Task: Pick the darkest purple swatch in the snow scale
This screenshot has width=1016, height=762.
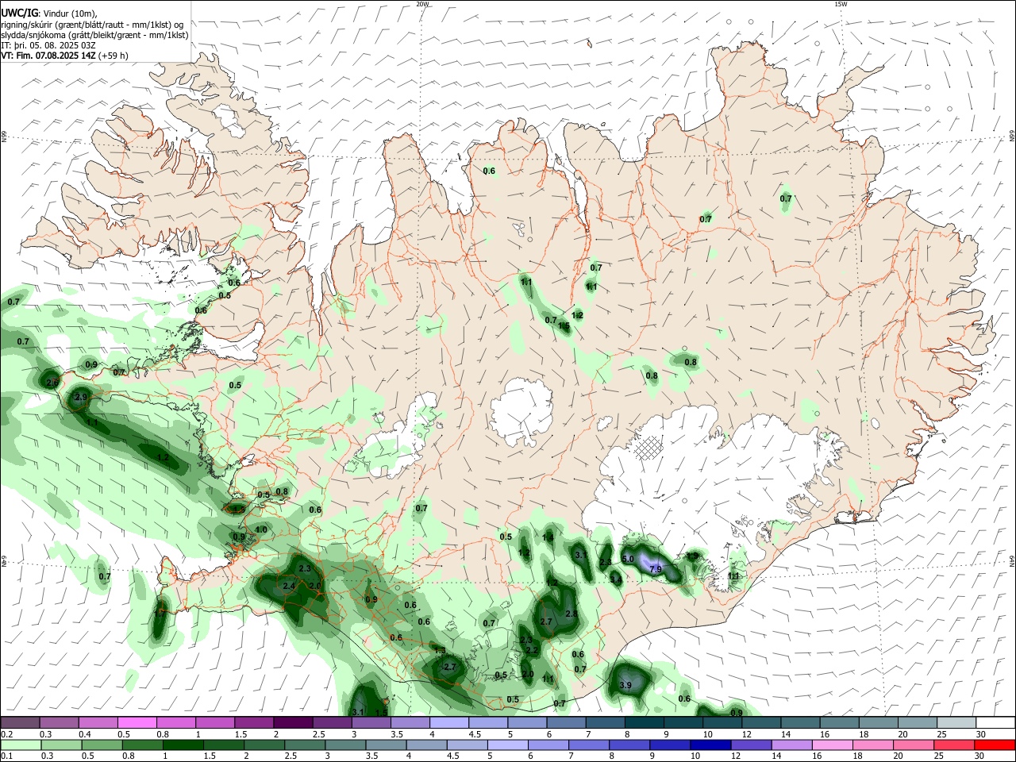Action: [293, 722]
